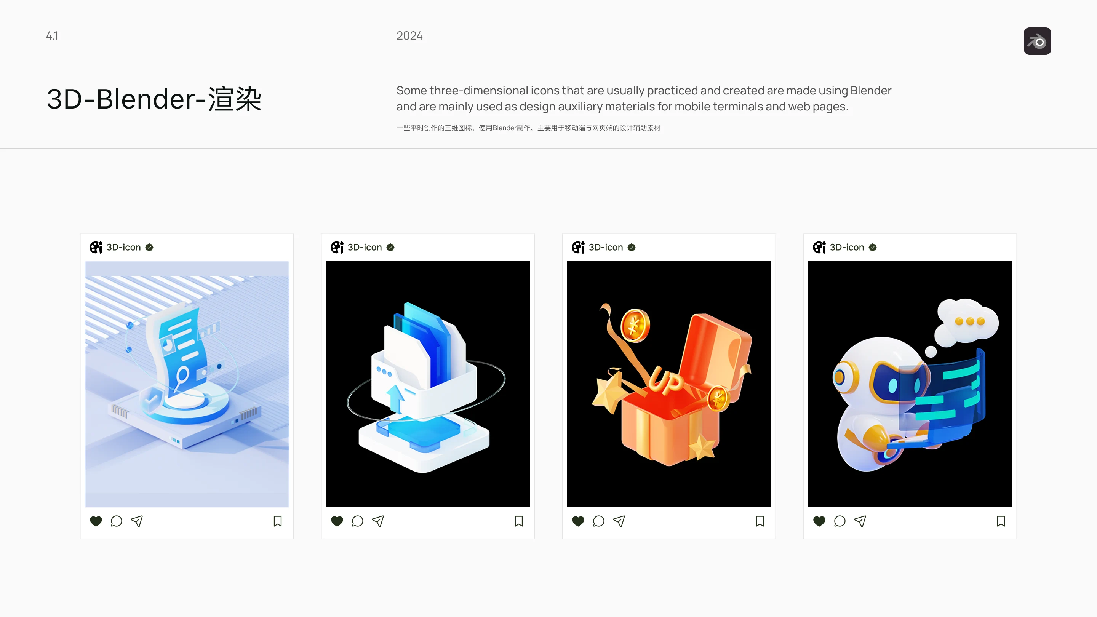Bookmark the robot card
Image resolution: width=1097 pixels, height=617 pixels.
(1001, 521)
